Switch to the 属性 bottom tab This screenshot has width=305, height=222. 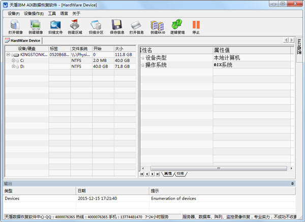coord(168,173)
